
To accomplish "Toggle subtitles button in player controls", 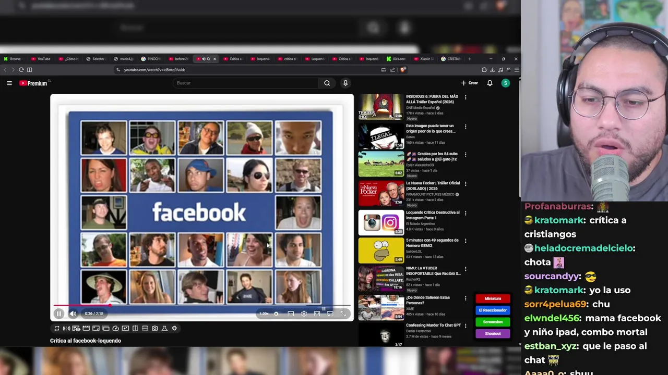I will (291, 314).
